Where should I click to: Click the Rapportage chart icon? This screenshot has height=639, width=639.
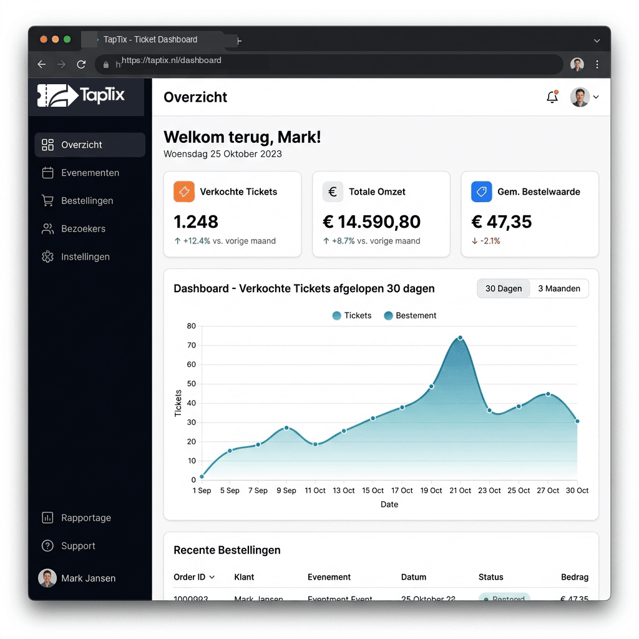(47, 517)
